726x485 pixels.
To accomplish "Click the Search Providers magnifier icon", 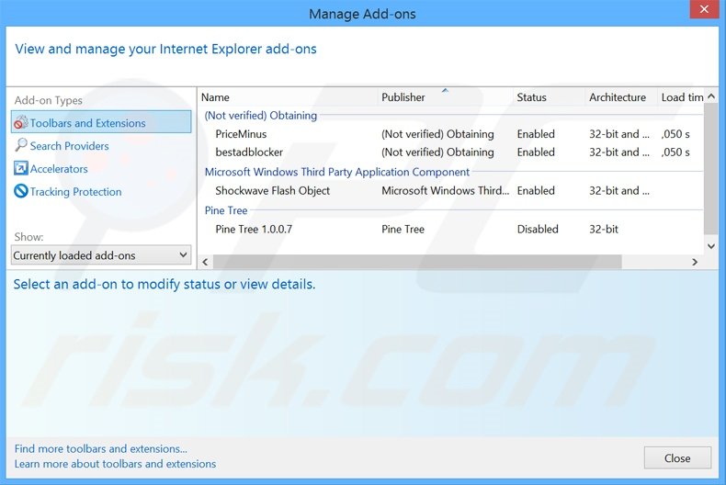I will 21,145.
